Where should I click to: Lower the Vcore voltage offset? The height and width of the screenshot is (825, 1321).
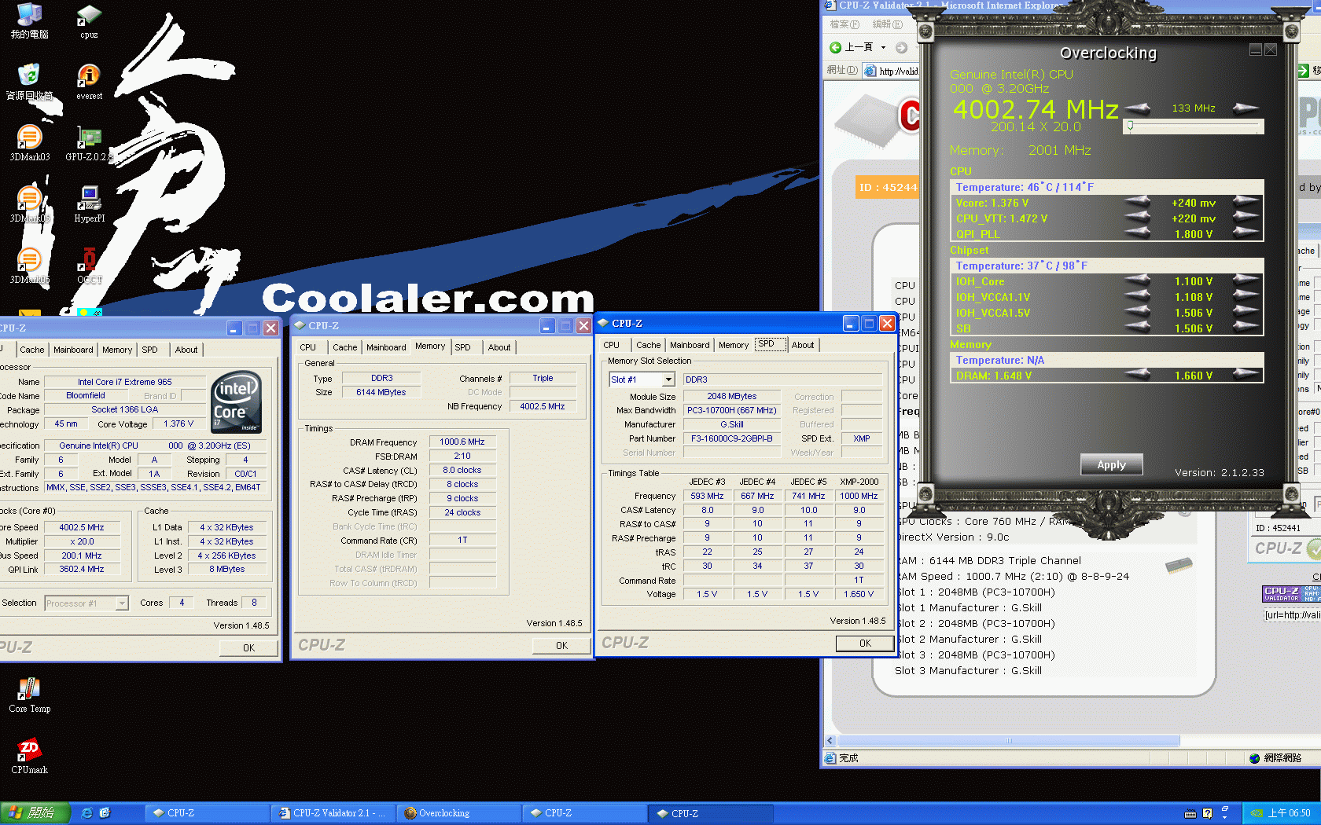[x=1138, y=203]
